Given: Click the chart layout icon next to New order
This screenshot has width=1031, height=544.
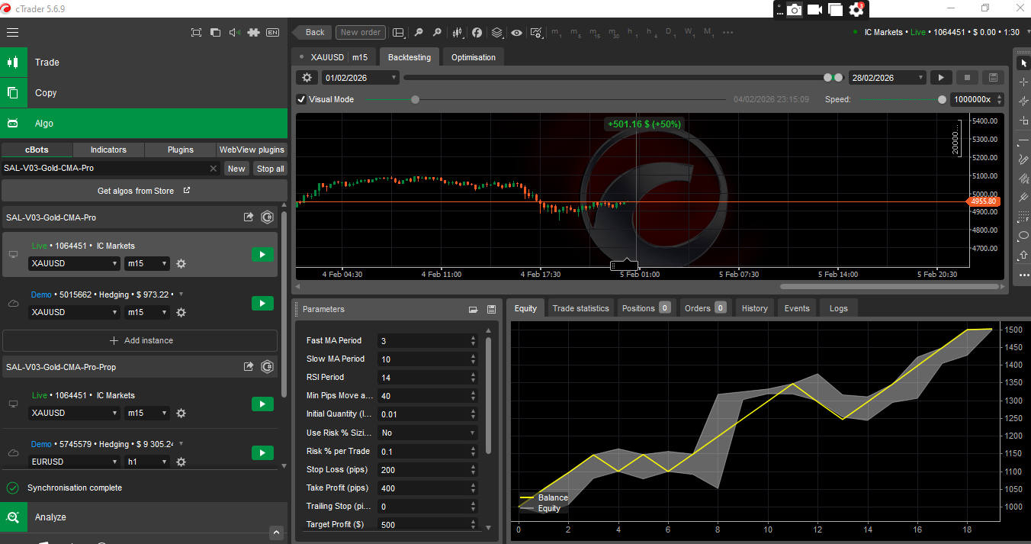Looking at the screenshot, I should coord(398,32).
